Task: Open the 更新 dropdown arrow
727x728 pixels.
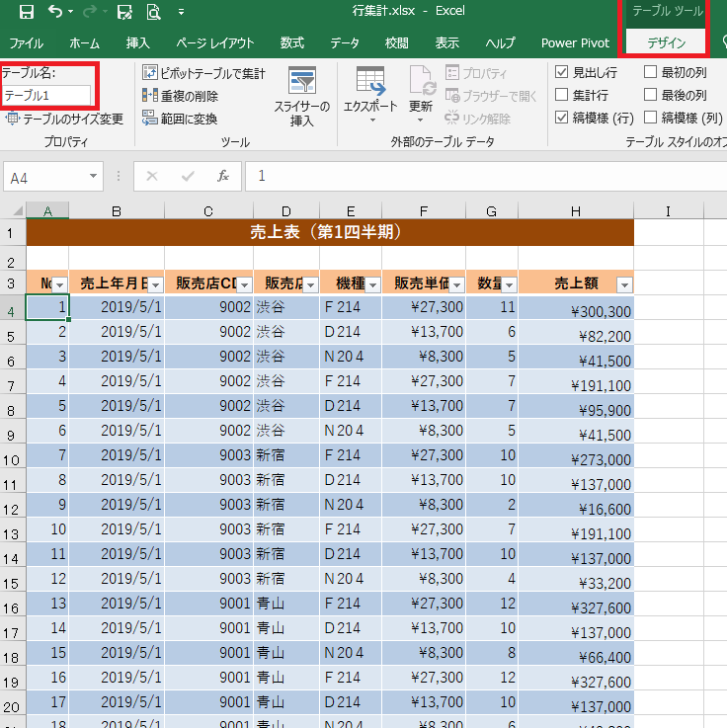Action: 420,121
